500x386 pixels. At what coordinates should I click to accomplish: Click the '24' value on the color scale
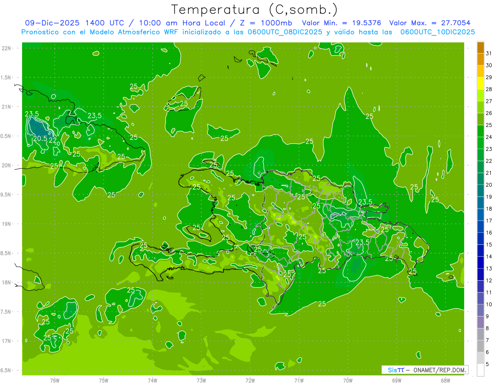489,137
